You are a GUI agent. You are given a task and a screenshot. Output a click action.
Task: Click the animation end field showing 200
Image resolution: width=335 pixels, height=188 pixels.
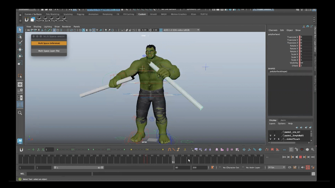point(199,168)
